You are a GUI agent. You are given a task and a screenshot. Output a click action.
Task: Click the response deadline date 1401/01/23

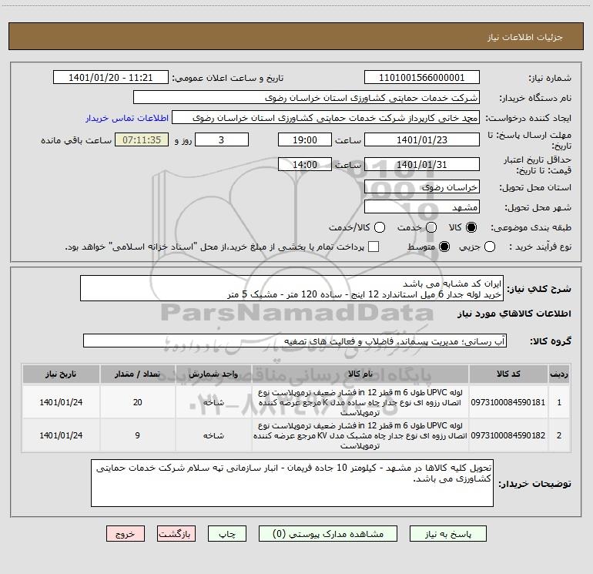coord(422,139)
